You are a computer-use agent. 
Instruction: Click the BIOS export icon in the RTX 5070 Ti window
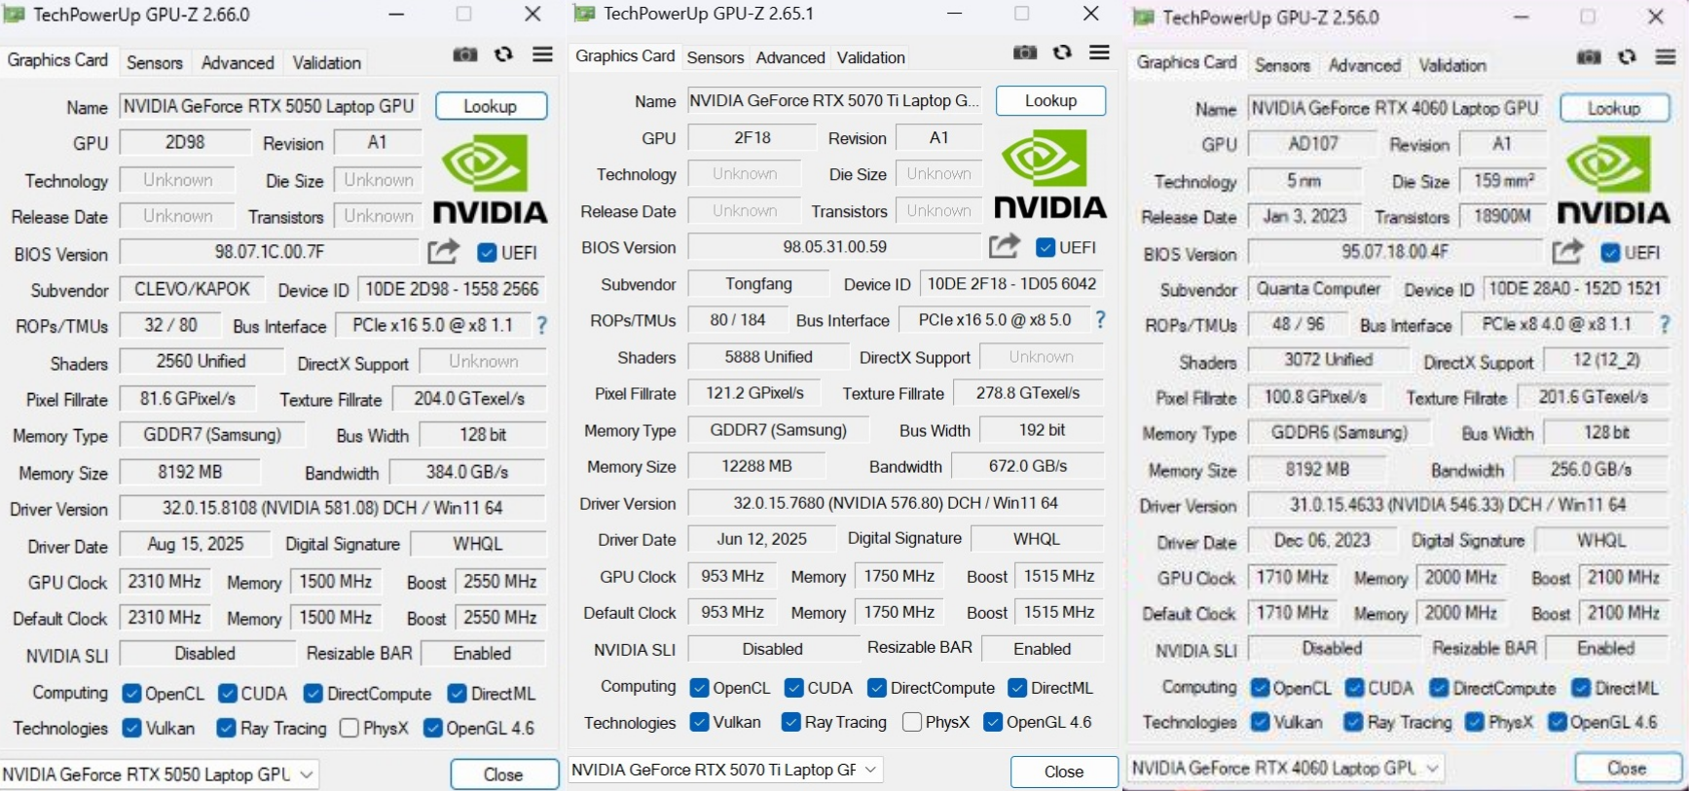[1005, 246]
